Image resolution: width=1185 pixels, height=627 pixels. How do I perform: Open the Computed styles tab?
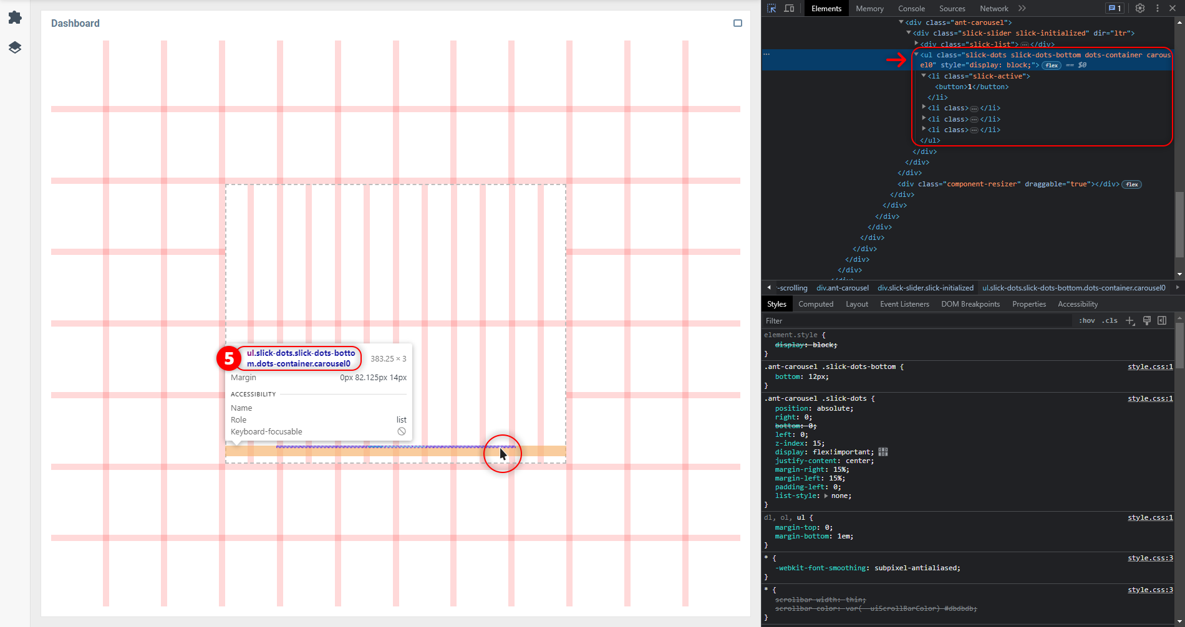pyautogui.click(x=816, y=304)
